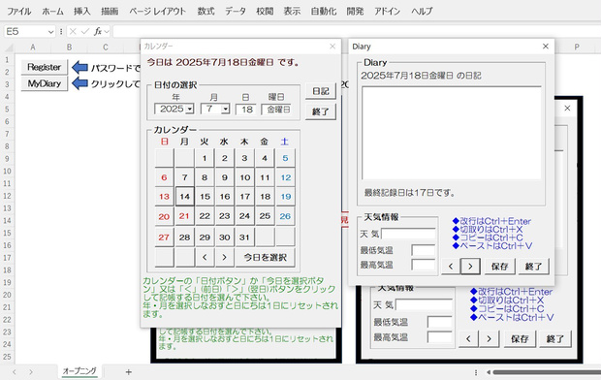Switch to the ホーム ribbon tab

point(53,12)
